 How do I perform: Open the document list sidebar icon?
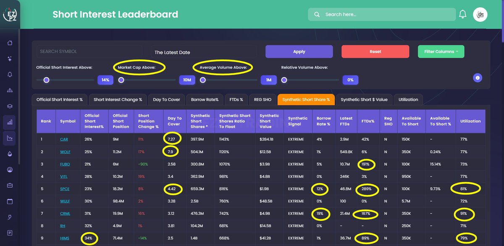coord(10,233)
